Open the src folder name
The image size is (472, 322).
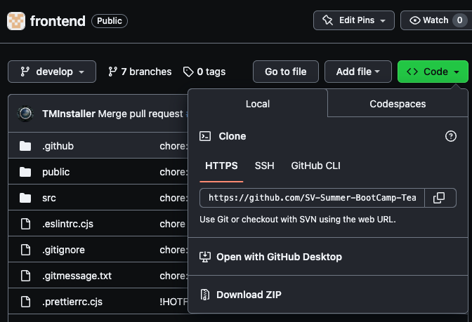tap(49, 198)
